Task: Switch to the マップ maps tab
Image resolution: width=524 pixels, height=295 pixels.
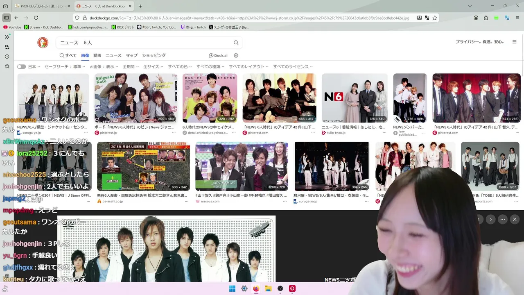Action: (131, 55)
